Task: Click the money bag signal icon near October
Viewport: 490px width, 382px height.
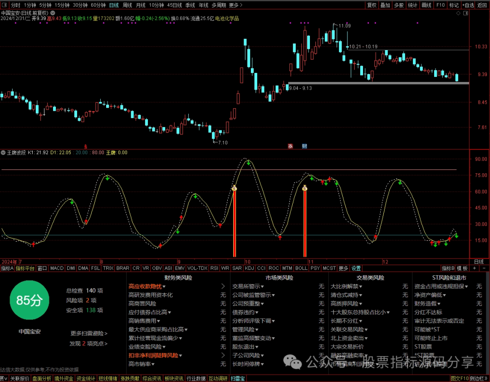Action: pyautogui.click(x=235, y=188)
